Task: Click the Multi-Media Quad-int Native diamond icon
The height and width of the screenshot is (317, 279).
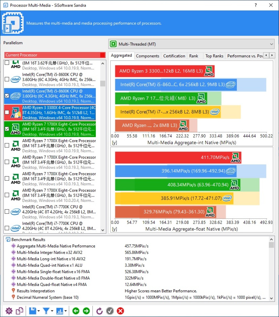Action: 14,265
